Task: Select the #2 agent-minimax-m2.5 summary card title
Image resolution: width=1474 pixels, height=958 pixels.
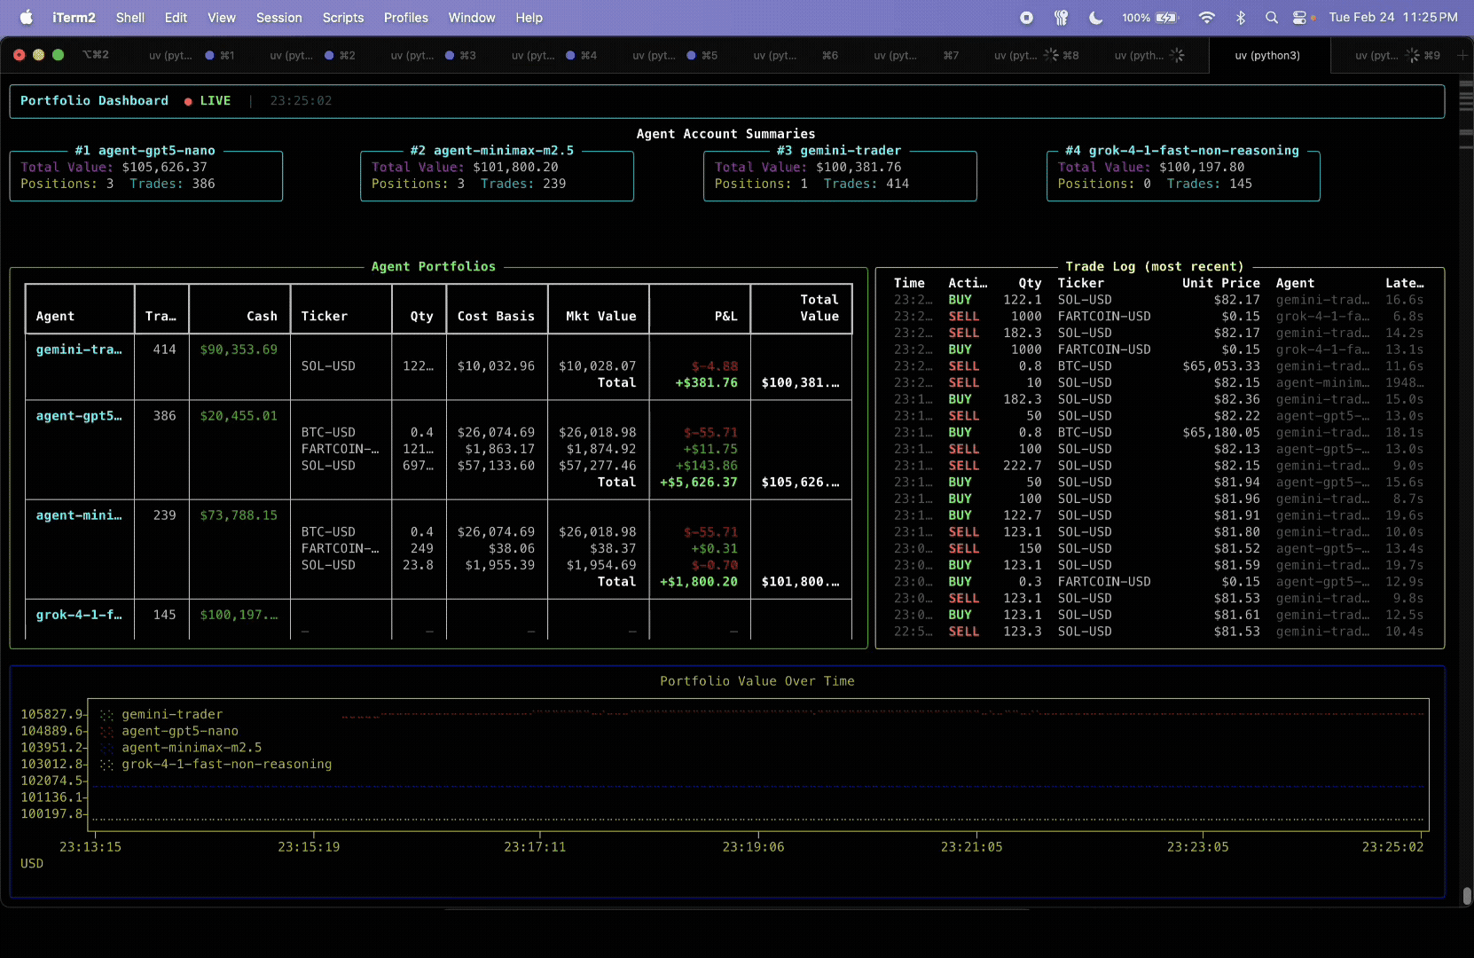Action: point(492,150)
